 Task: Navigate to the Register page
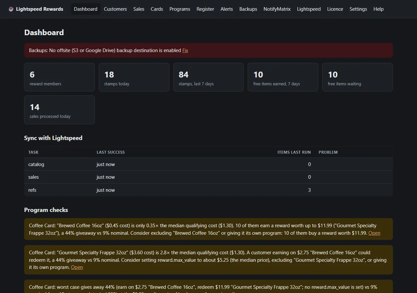205,9
